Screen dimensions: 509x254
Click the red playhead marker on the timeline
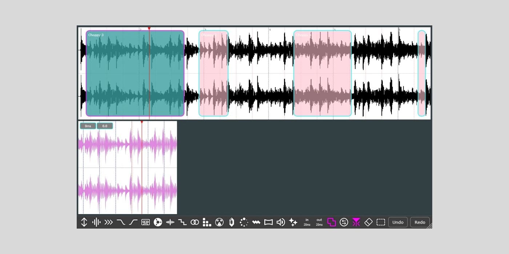149,28
